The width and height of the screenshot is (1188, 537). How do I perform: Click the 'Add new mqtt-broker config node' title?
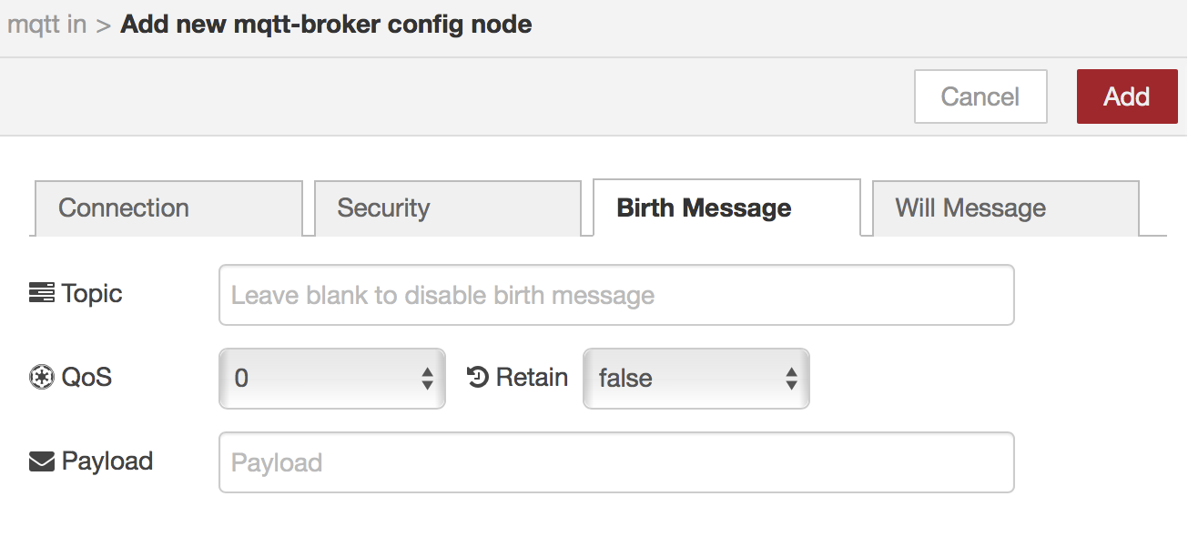[x=326, y=24]
